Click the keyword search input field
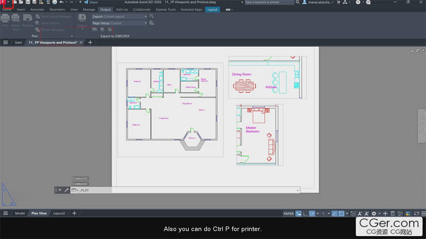The width and height of the screenshot is (426, 239). click(269, 2)
